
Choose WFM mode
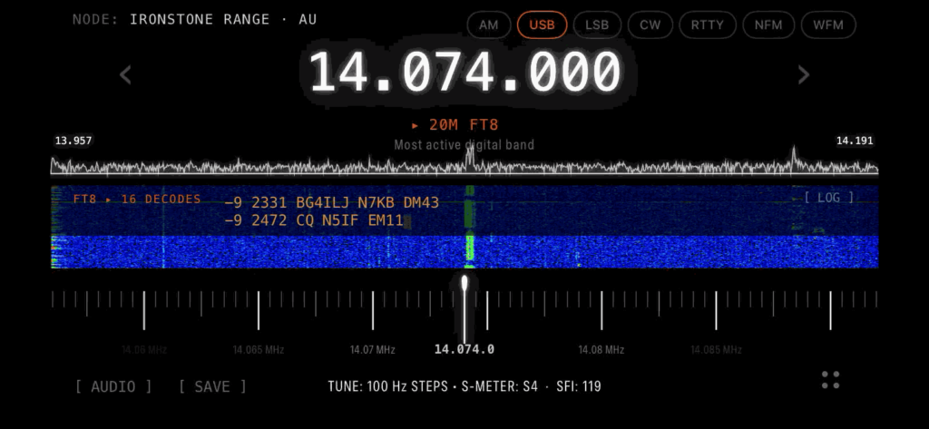[828, 24]
